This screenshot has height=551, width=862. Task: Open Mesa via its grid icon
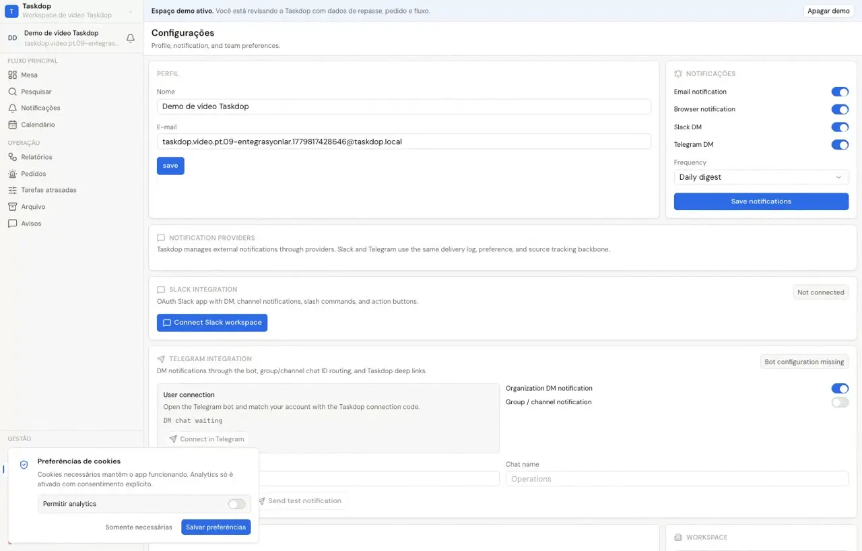click(12, 75)
